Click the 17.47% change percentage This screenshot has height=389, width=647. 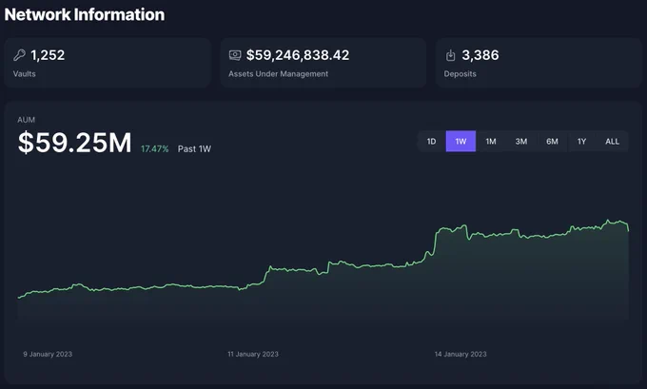[x=155, y=149]
